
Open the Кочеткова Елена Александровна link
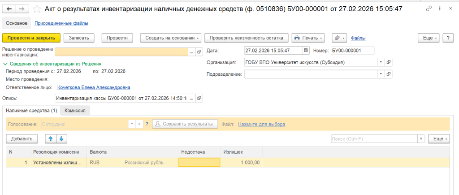pos(94,87)
